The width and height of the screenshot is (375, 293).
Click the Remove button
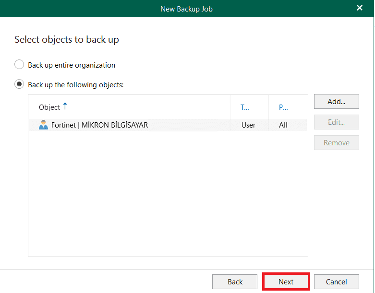point(336,142)
